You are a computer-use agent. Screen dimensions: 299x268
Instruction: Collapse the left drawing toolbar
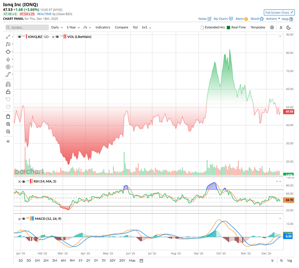[x=8, y=141]
